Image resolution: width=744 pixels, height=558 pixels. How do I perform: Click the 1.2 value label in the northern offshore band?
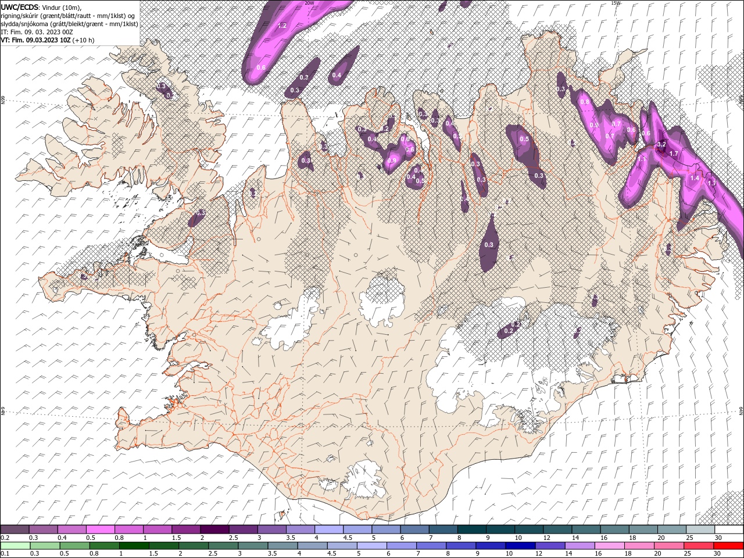(x=282, y=26)
